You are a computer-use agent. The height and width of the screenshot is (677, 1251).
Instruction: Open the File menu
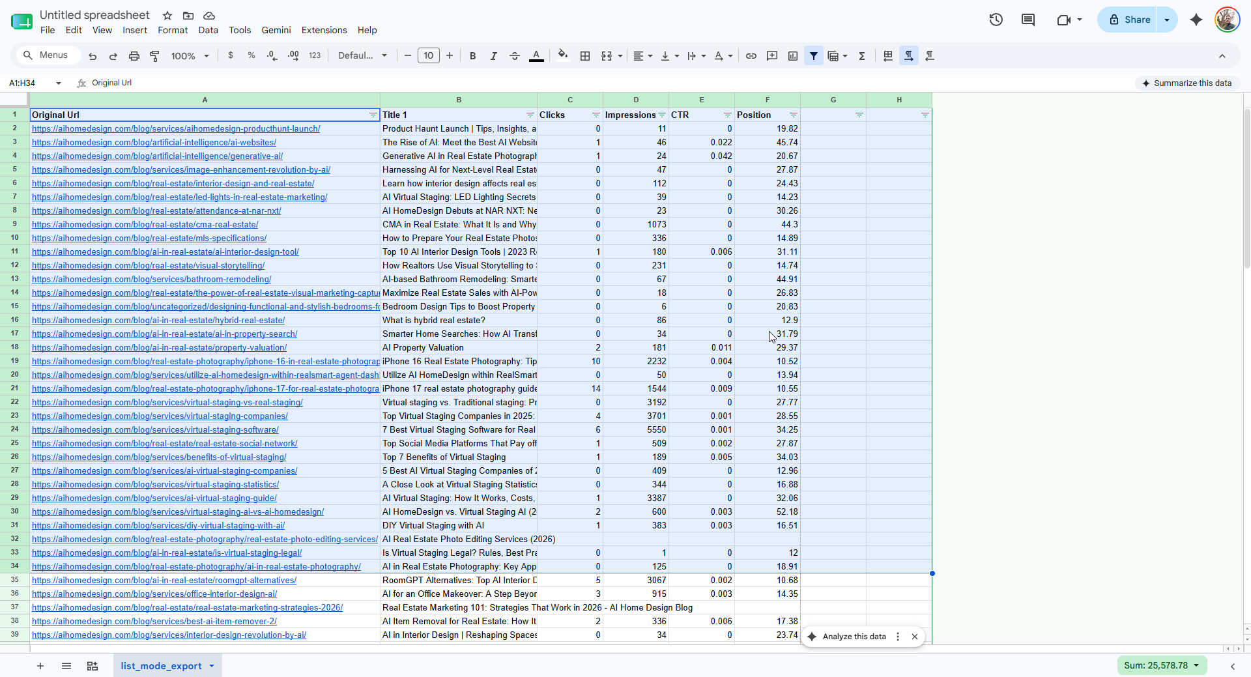coord(48,30)
